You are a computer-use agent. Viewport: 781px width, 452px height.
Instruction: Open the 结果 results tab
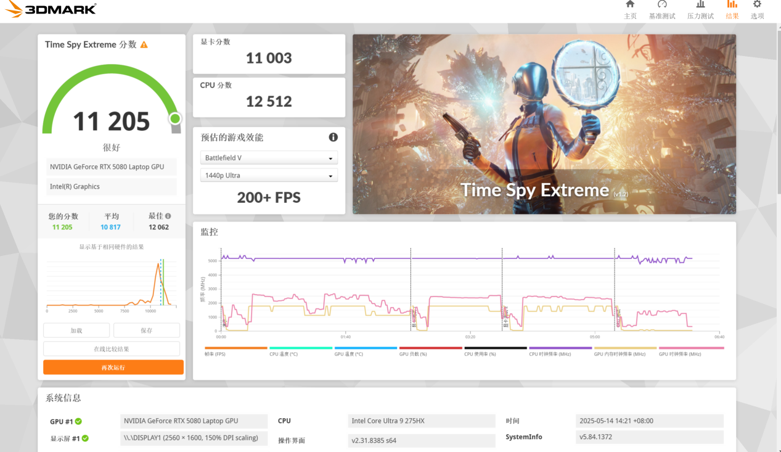coord(732,10)
